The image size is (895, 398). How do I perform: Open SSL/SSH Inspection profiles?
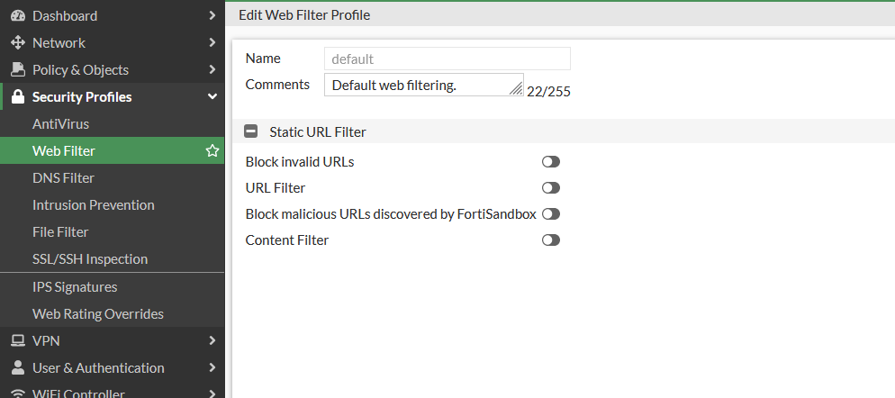pos(89,258)
